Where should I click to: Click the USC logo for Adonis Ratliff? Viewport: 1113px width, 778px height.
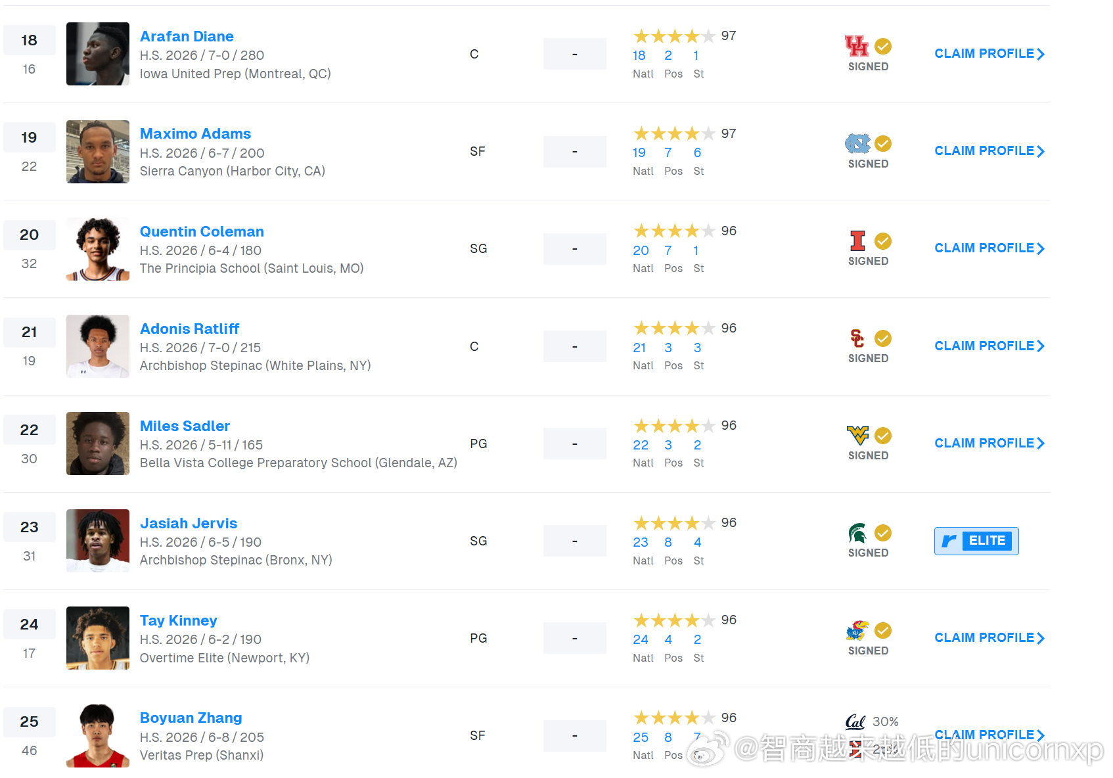(x=857, y=338)
